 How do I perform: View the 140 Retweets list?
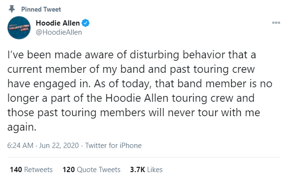pyautogui.click(x=31, y=169)
